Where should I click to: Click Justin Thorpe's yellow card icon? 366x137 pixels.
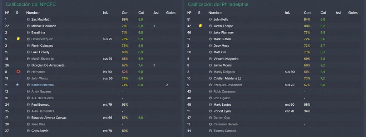tap(200, 26)
